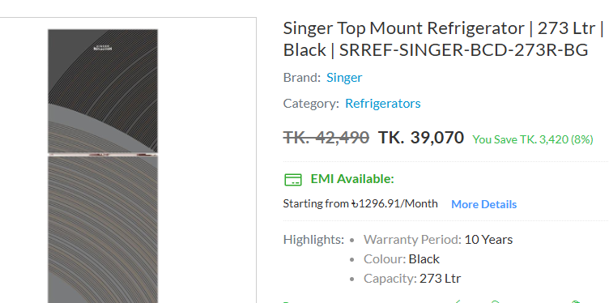
Task: Click the Warranty Period 10 Years highlight
Action: click(x=437, y=240)
